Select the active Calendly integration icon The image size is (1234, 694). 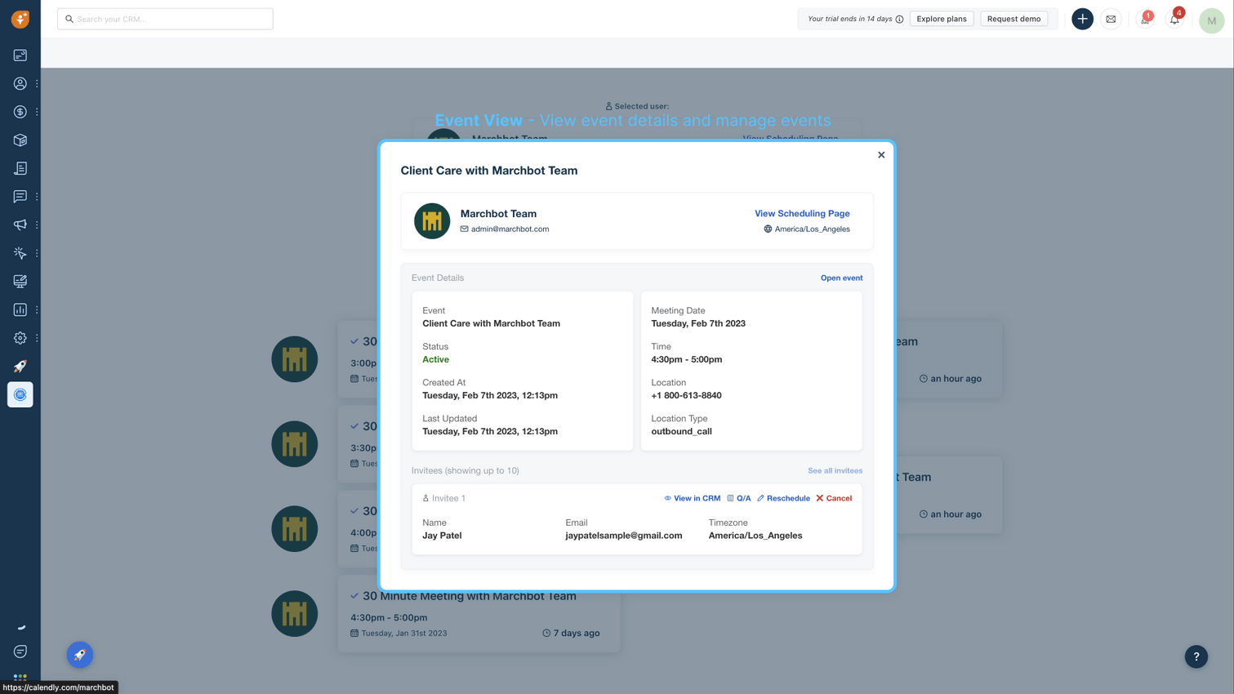point(20,394)
